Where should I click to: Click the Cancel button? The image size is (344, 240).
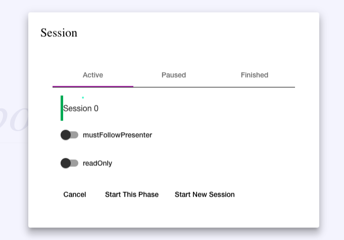(x=75, y=195)
